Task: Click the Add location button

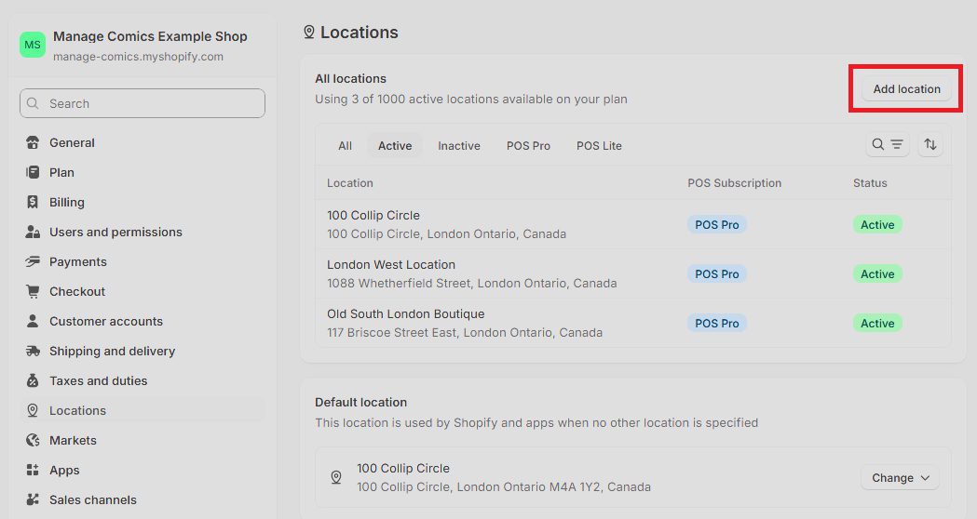Action: pos(906,89)
